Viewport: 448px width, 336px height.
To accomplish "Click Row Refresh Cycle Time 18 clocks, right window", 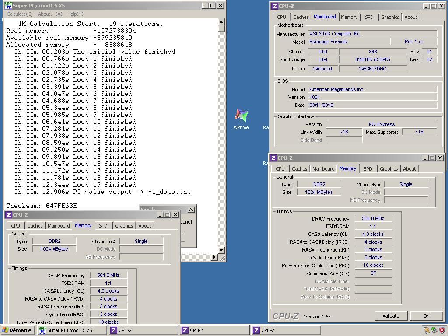I will coord(373,266).
